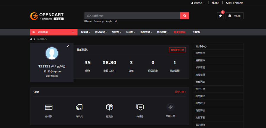Click the 有奖推荐注册 button
Screen dimensions: 266x128
pos(177,50)
